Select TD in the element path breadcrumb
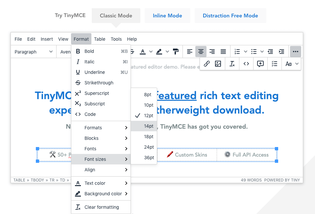 [63, 180]
